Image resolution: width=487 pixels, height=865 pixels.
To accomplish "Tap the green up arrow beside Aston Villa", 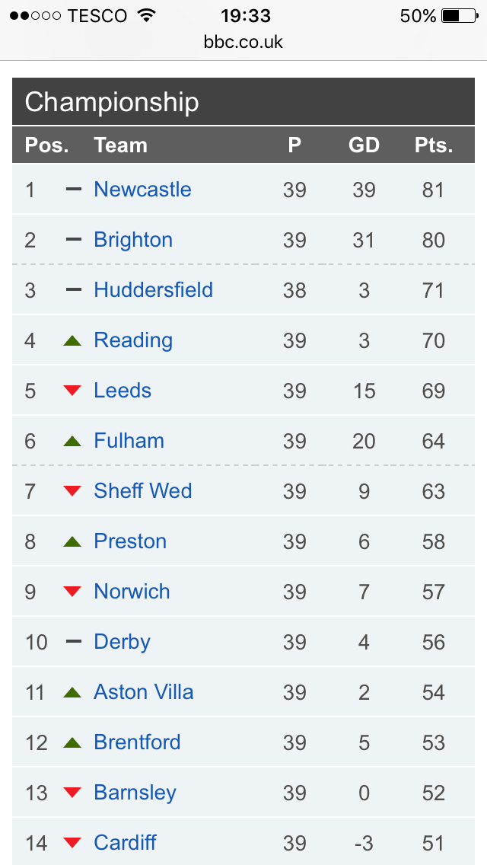I will tap(72, 692).
